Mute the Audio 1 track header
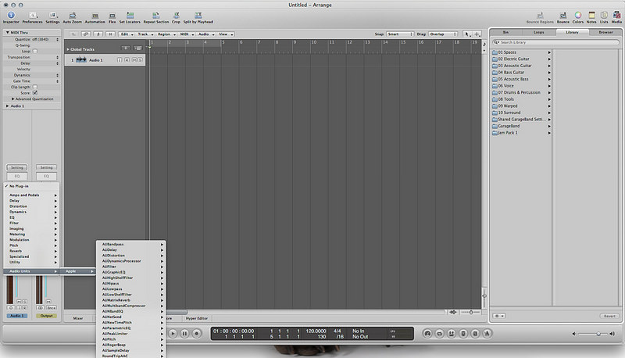This screenshot has width=625, height=358. click(x=134, y=60)
